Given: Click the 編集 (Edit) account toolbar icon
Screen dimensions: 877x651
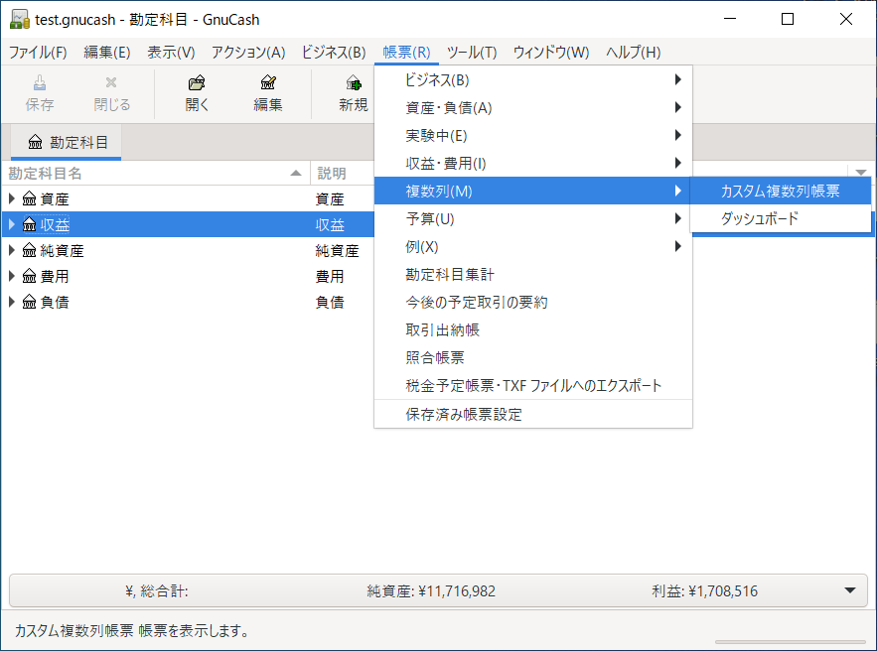Looking at the screenshot, I should pyautogui.click(x=268, y=83).
